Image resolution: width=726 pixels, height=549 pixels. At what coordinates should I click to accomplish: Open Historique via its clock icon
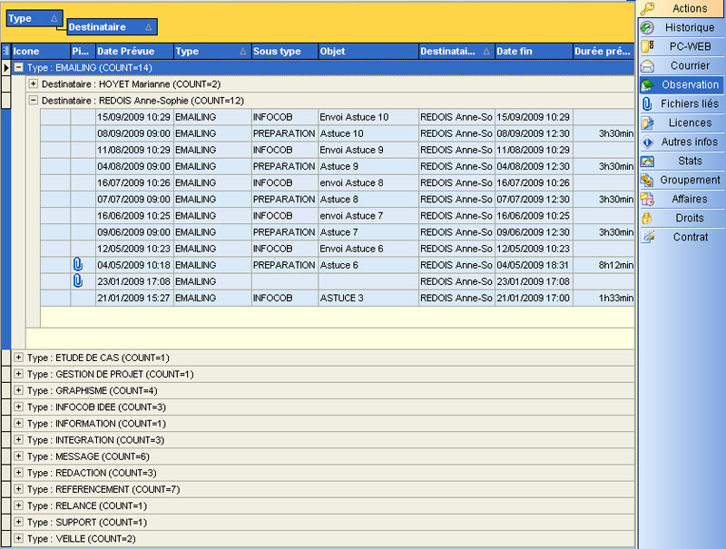pyautogui.click(x=648, y=27)
